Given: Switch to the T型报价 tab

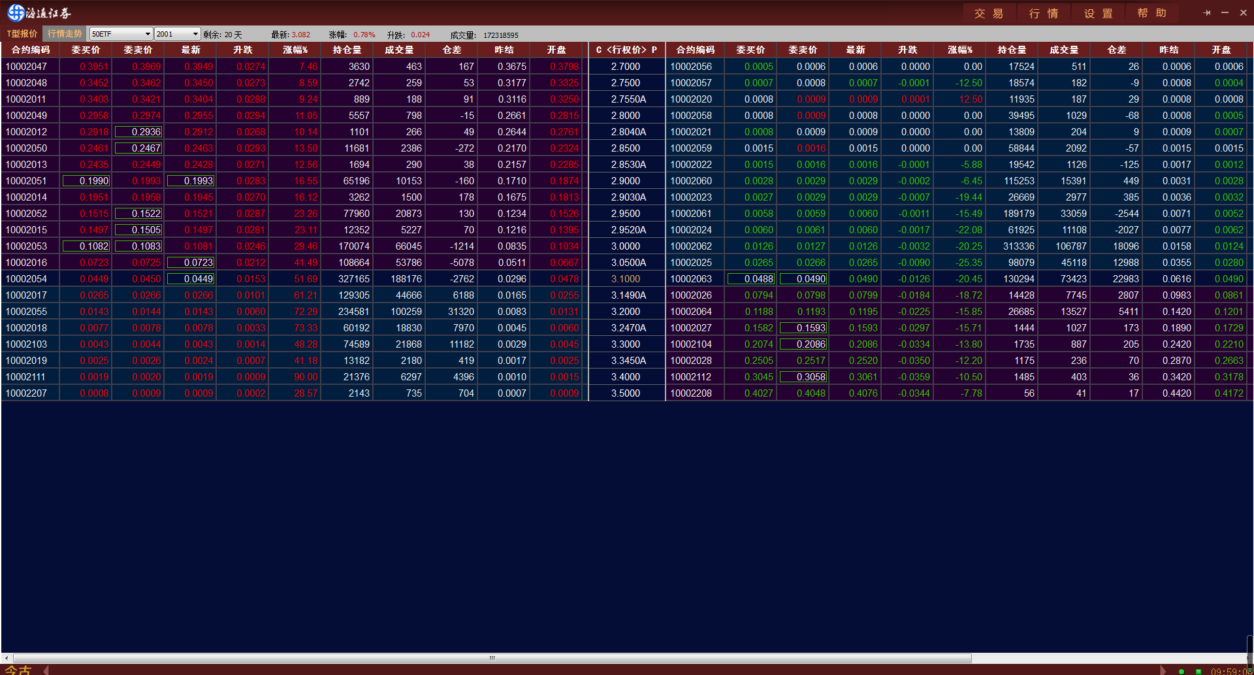Looking at the screenshot, I should coord(22,34).
